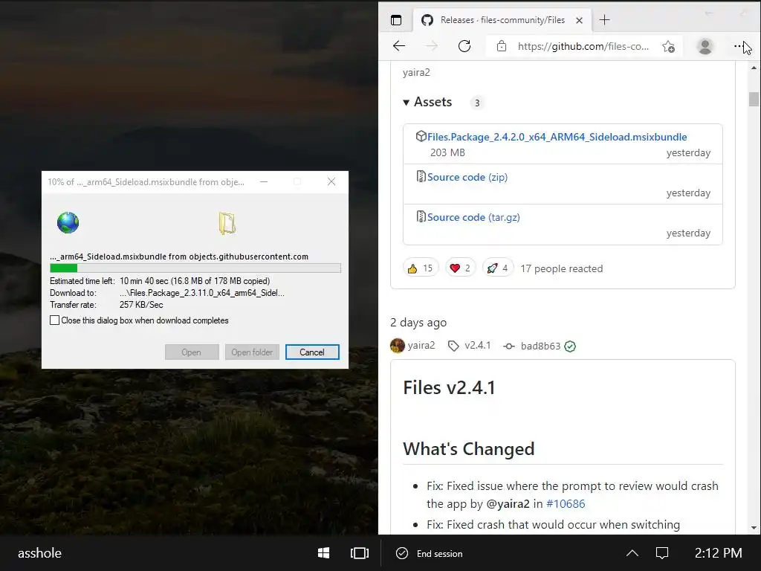The width and height of the screenshot is (761, 571).
Task: Download Files.Package_2.4.2.0 msixbundle asset
Action: pyautogui.click(x=557, y=137)
